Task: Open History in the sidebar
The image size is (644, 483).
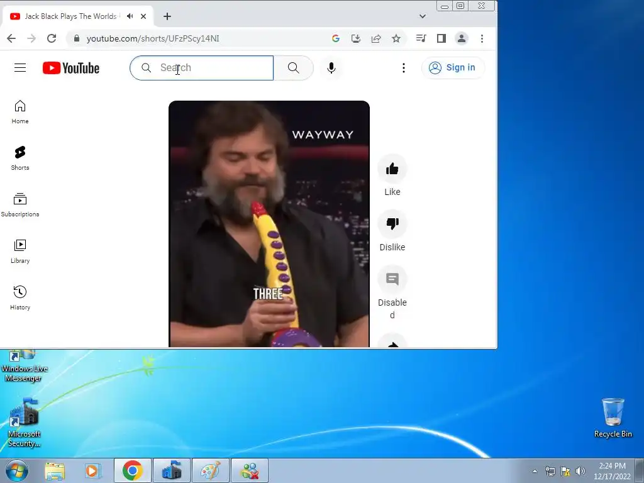Action: coord(20,297)
